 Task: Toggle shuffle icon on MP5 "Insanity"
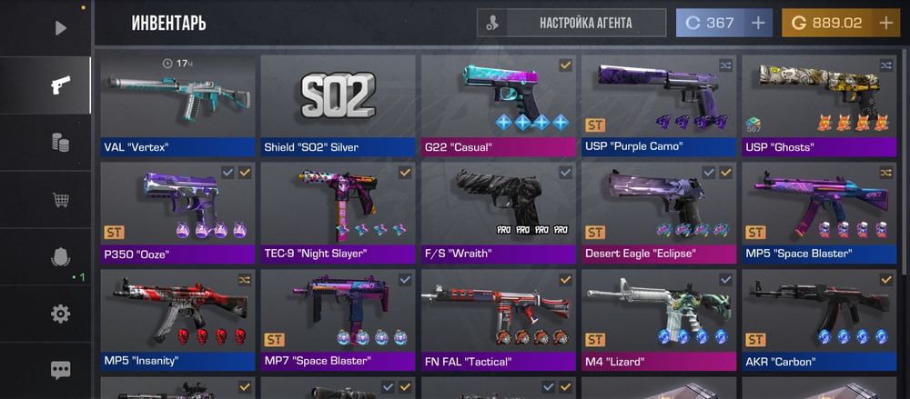[x=245, y=280]
